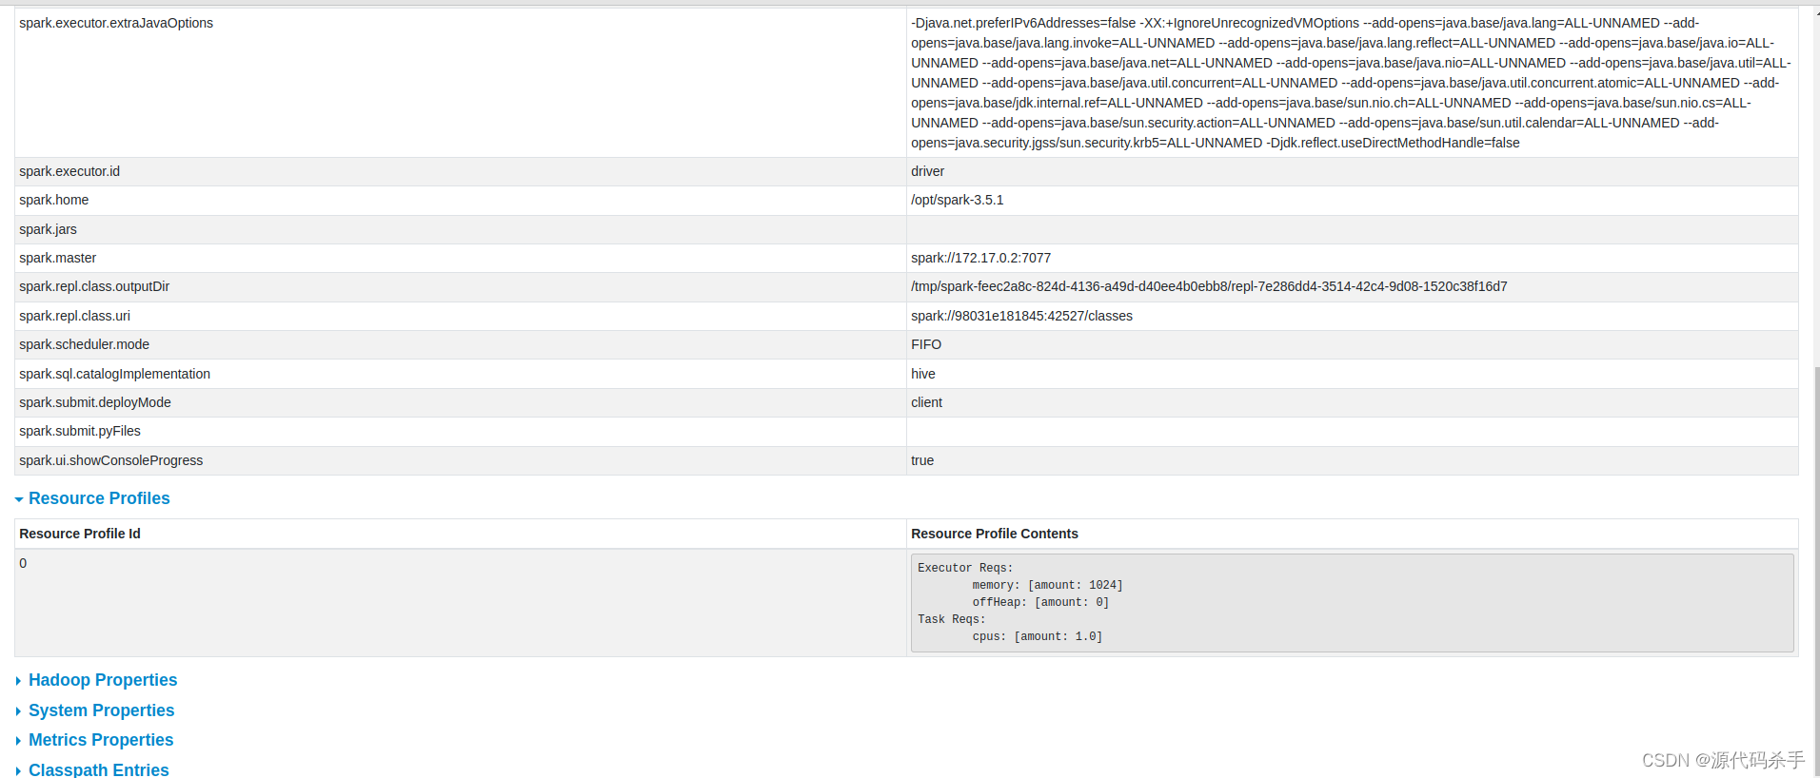
Task: Select the value 'hive'
Action: pos(923,374)
